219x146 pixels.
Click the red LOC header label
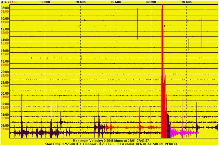[x=13, y=2]
